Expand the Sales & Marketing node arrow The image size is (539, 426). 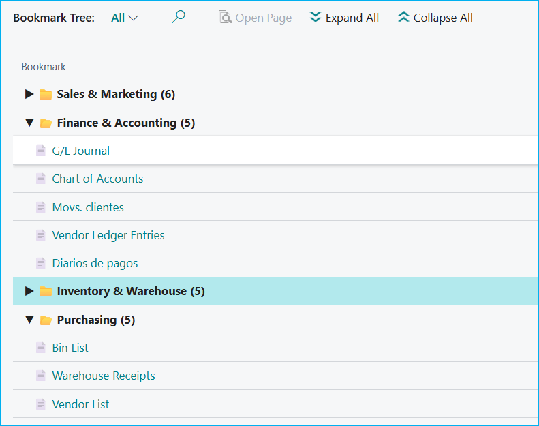[29, 94]
